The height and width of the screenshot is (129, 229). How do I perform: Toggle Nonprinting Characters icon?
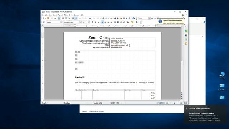pyautogui.click(x=127, y=18)
